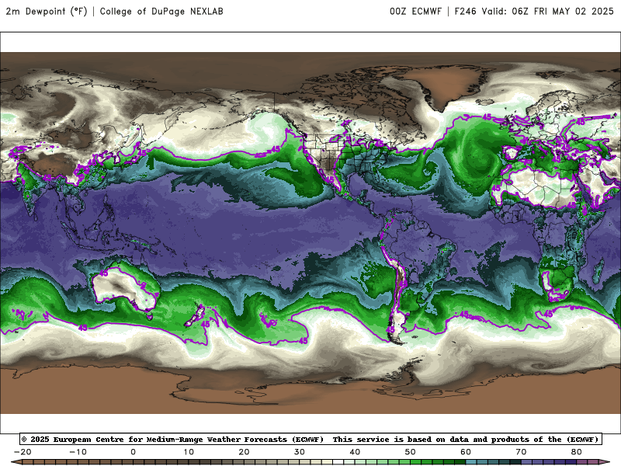Image resolution: width=621 pixels, height=466 pixels.
Task: Click the 80 label on color scale
Action: [x=577, y=452]
